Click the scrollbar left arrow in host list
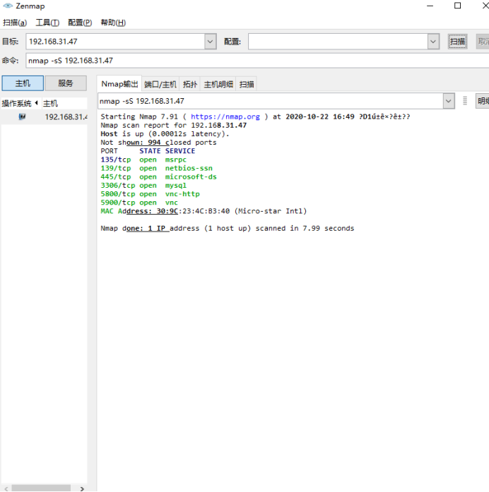489x492 pixels. tap(6, 488)
